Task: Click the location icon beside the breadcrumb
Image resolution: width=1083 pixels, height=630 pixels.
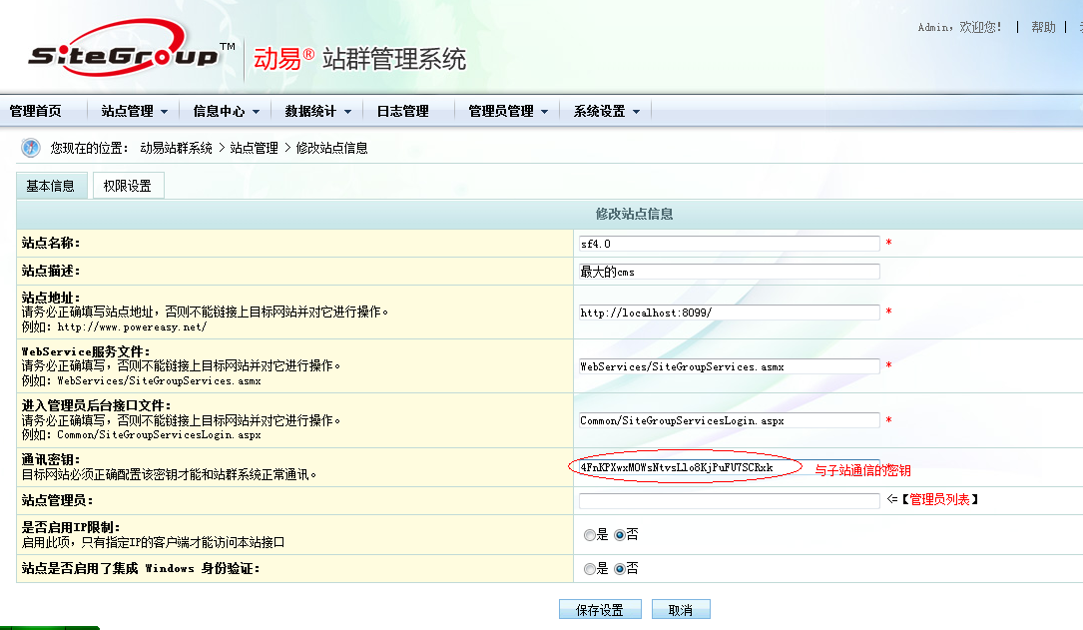Action: tap(31, 148)
